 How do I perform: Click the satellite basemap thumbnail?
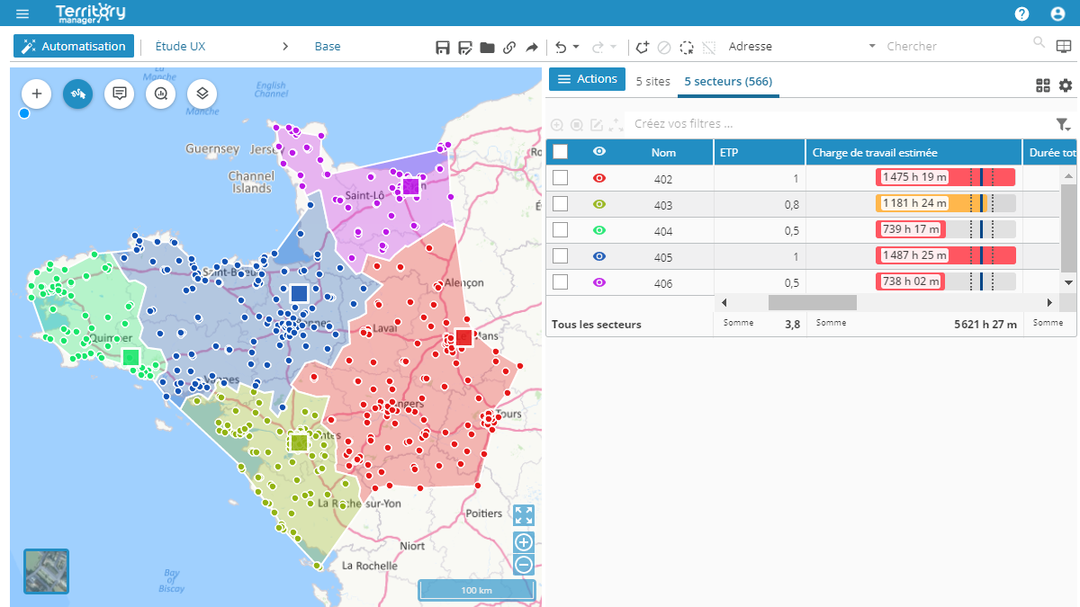46,571
